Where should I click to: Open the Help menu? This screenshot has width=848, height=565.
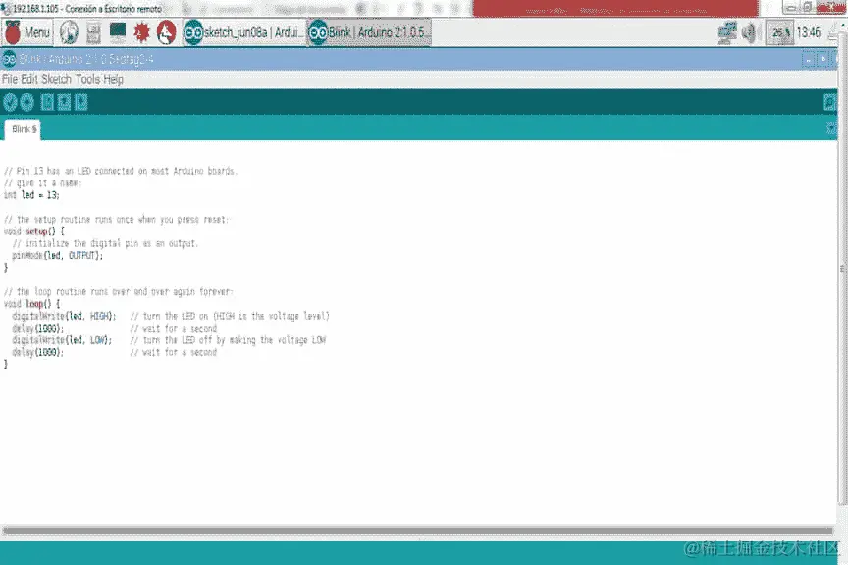[x=113, y=79]
